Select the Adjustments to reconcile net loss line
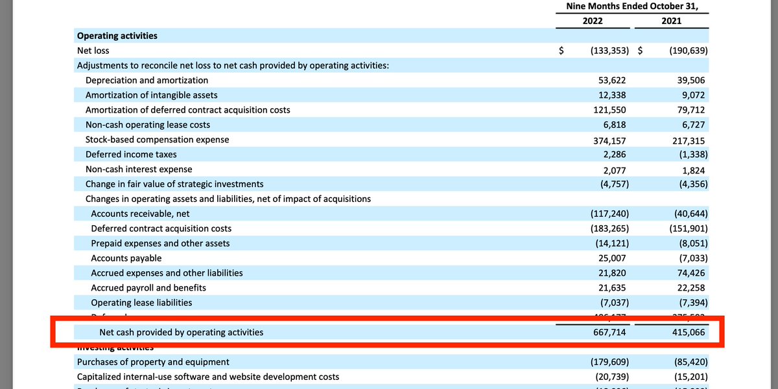Screen dimensions: 778x389 (x=233, y=65)
